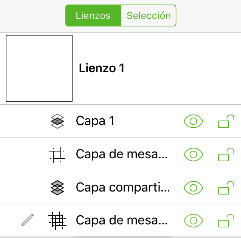This screenshot has height=238, width=241.
Task: Lock the Capa 1 layer
Action: pyautogui.click(x=226, y=121)
